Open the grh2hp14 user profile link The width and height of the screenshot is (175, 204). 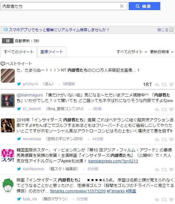30,84
